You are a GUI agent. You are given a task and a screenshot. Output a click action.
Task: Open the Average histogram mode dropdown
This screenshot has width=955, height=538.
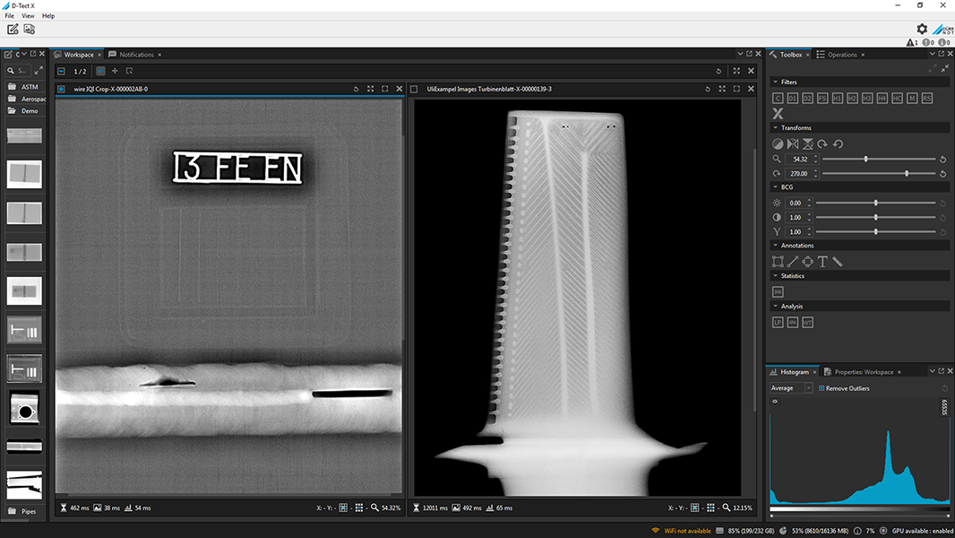tap(791, 388)
